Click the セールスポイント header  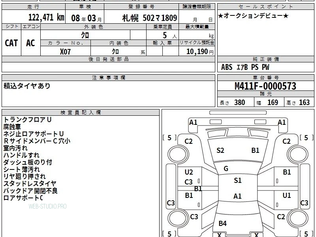(265, 7)
